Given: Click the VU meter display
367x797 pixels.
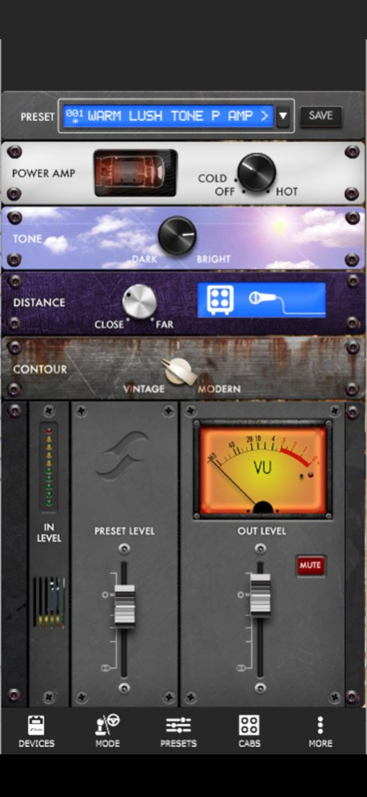Looking at the screenshot, I should click(262, 470).
